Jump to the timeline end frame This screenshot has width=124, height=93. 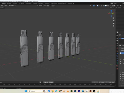(x=53, y=82)
